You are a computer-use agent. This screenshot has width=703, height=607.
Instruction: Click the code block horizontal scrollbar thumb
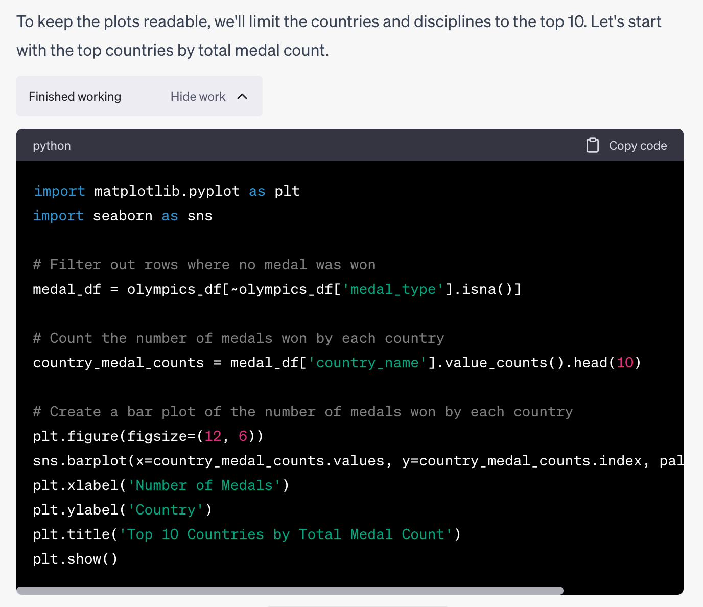290,591
